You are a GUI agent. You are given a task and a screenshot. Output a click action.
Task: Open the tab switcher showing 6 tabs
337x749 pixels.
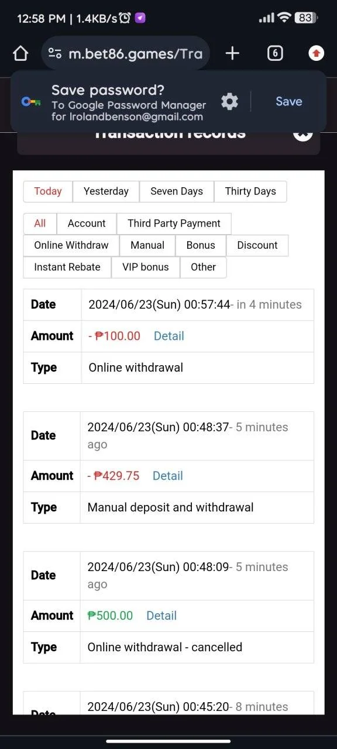point(275,54)
